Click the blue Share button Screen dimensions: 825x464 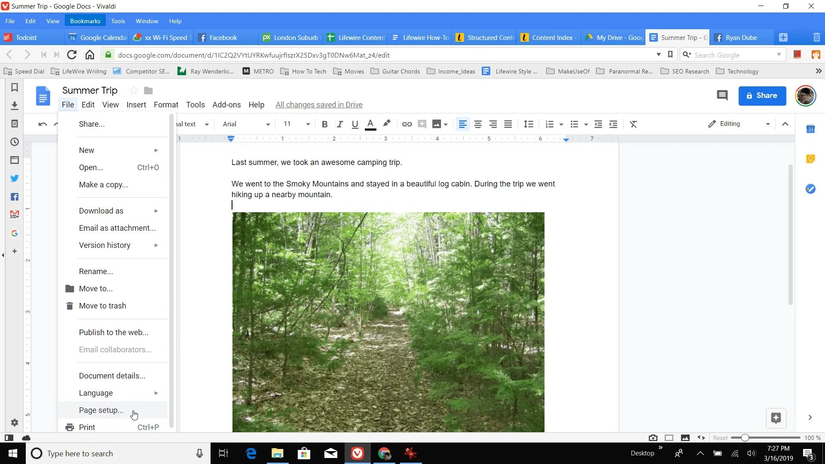pyautogui.click(x=762, y=96)
